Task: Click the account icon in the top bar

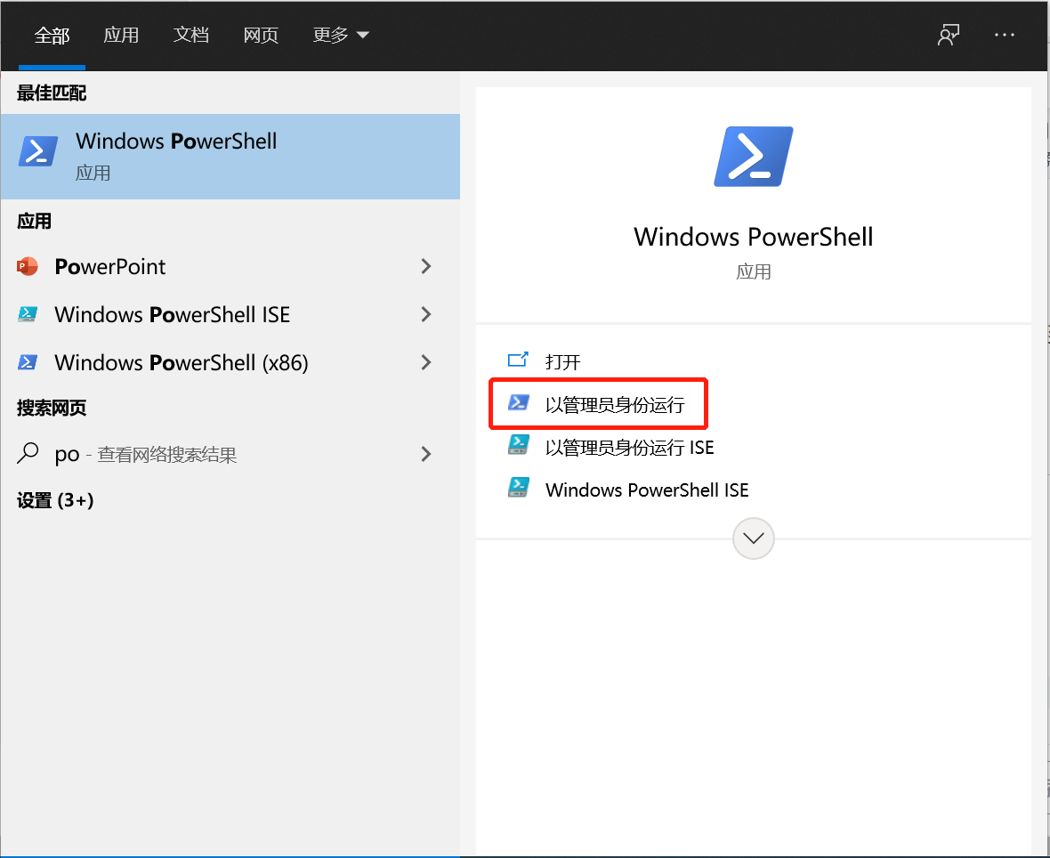Action: (948, 35)
